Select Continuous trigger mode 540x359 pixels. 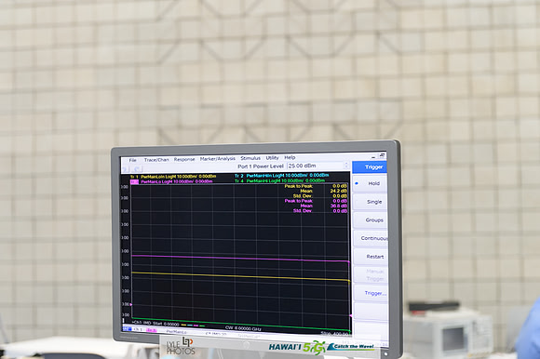[x=371, y=238]
